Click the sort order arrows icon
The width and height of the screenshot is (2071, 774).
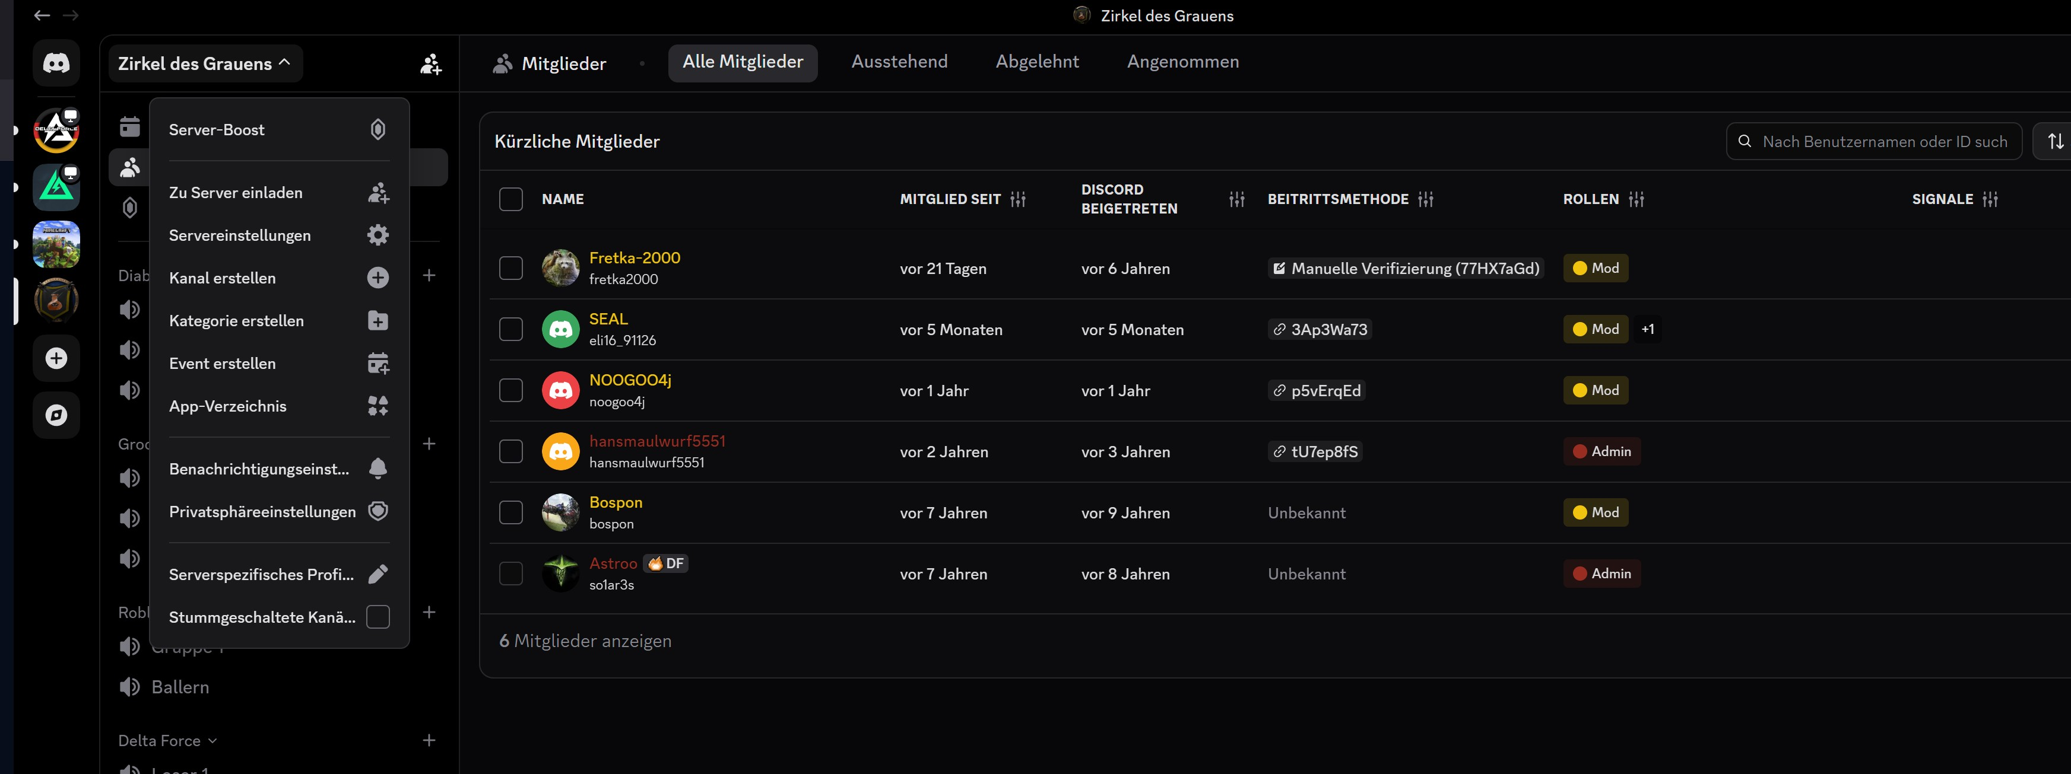(2056, 141)
